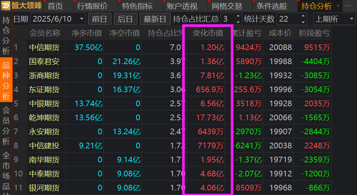Click net long value 9.21亿

(x=90, y=146)
